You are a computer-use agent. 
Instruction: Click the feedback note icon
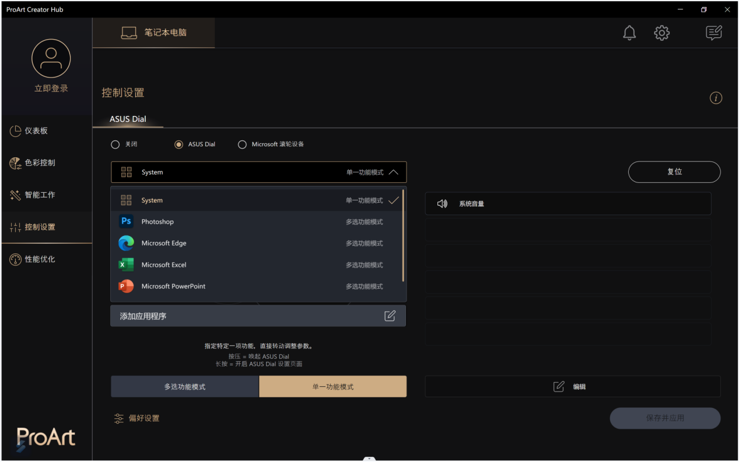point(713,33)
